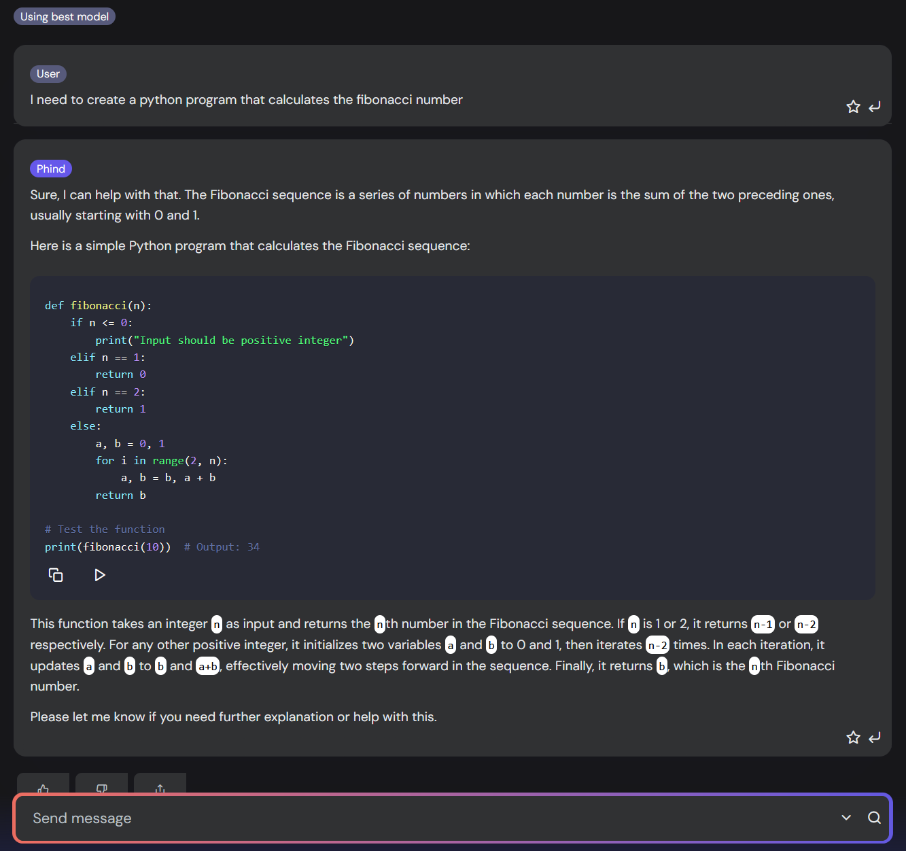This screenshot has height=851, width=906.
Task: Give a thumbs up to the answer
Action: click(42, 788)
